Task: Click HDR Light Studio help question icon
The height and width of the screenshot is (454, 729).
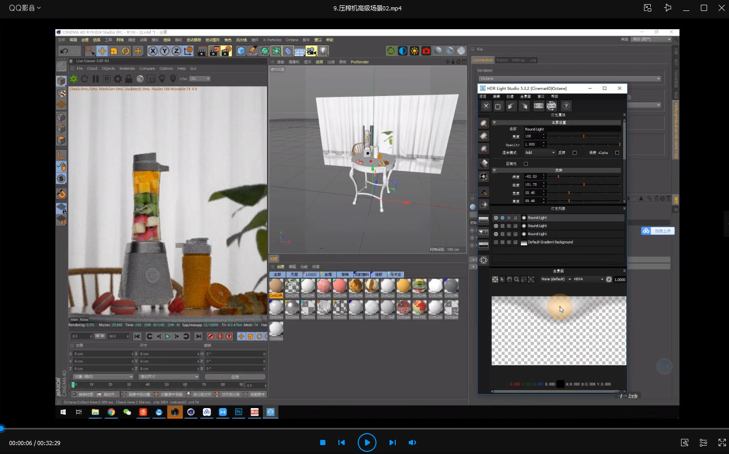Action: (x=566, y=106)
